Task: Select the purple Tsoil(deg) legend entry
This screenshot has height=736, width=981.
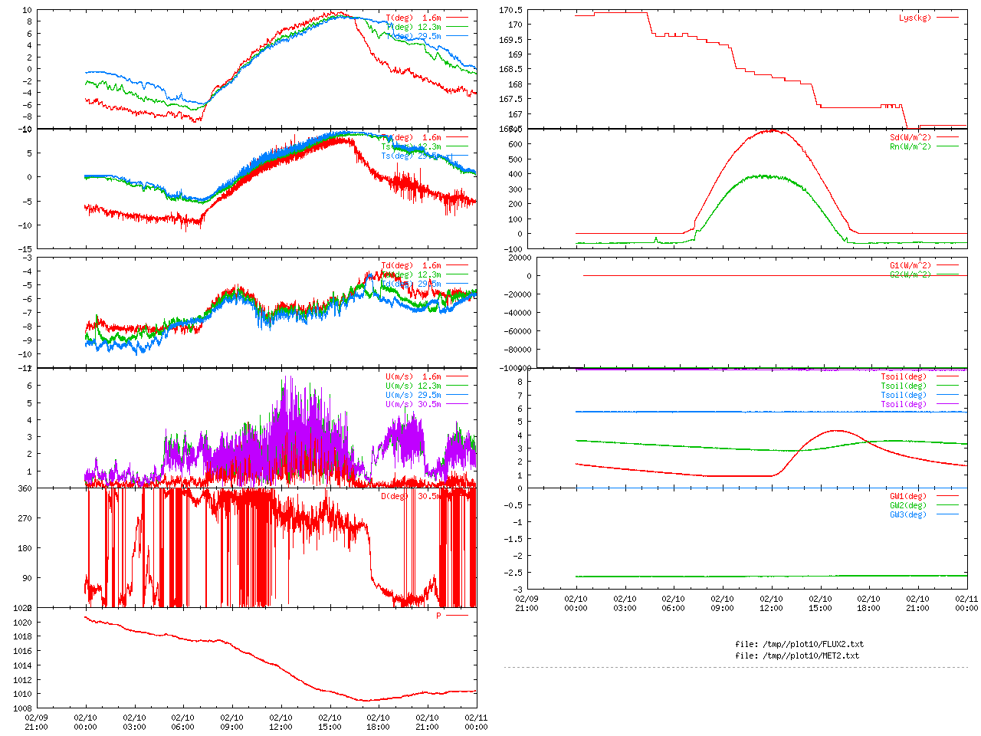Action: [903, 404]
